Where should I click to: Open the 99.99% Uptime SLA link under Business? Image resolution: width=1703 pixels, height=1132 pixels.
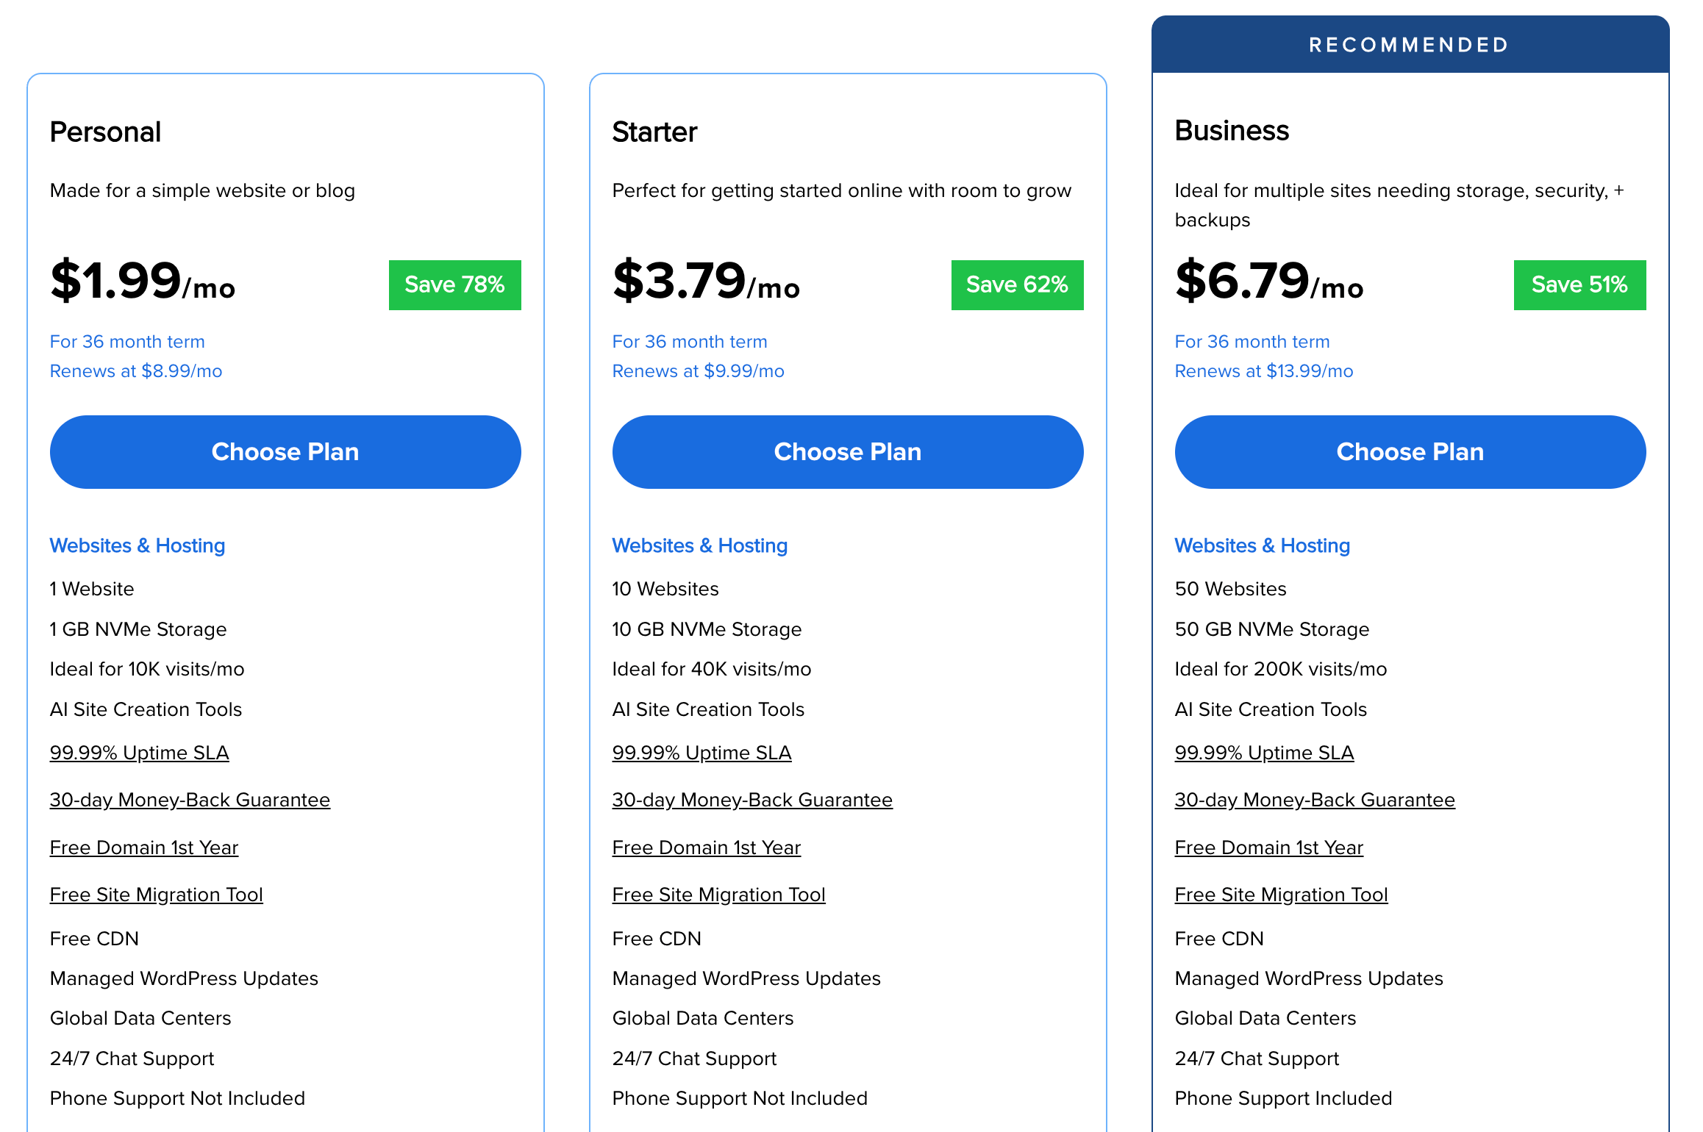1264,752
